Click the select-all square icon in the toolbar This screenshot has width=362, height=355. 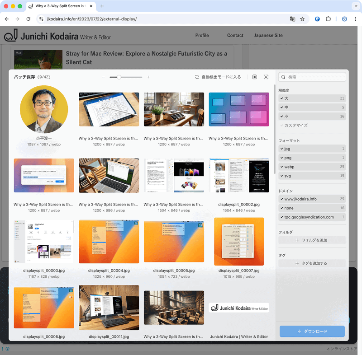pyautogui.click(x=255, y=77)
